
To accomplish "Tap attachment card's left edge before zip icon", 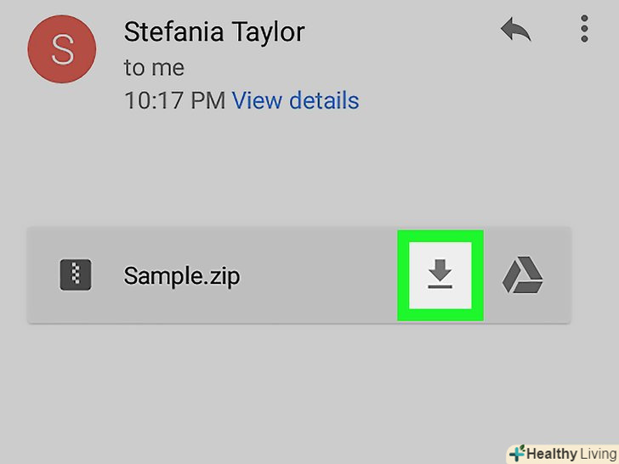I will click(40, 275).
